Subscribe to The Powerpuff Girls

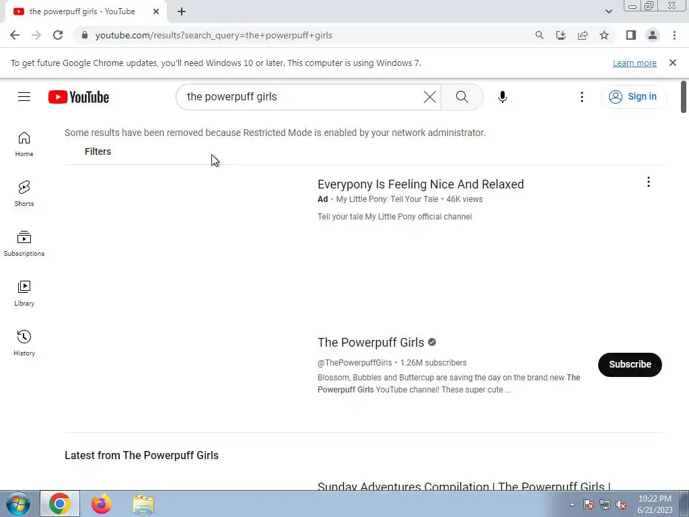click(630, 364)
